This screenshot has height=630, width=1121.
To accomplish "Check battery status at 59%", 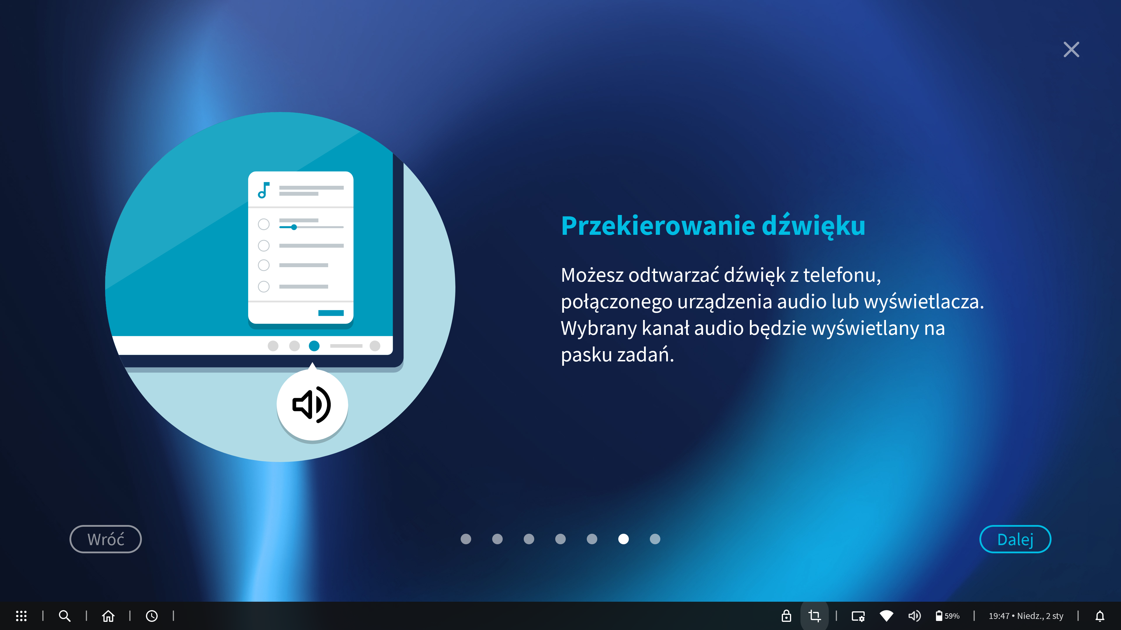I will coord(947,616).
